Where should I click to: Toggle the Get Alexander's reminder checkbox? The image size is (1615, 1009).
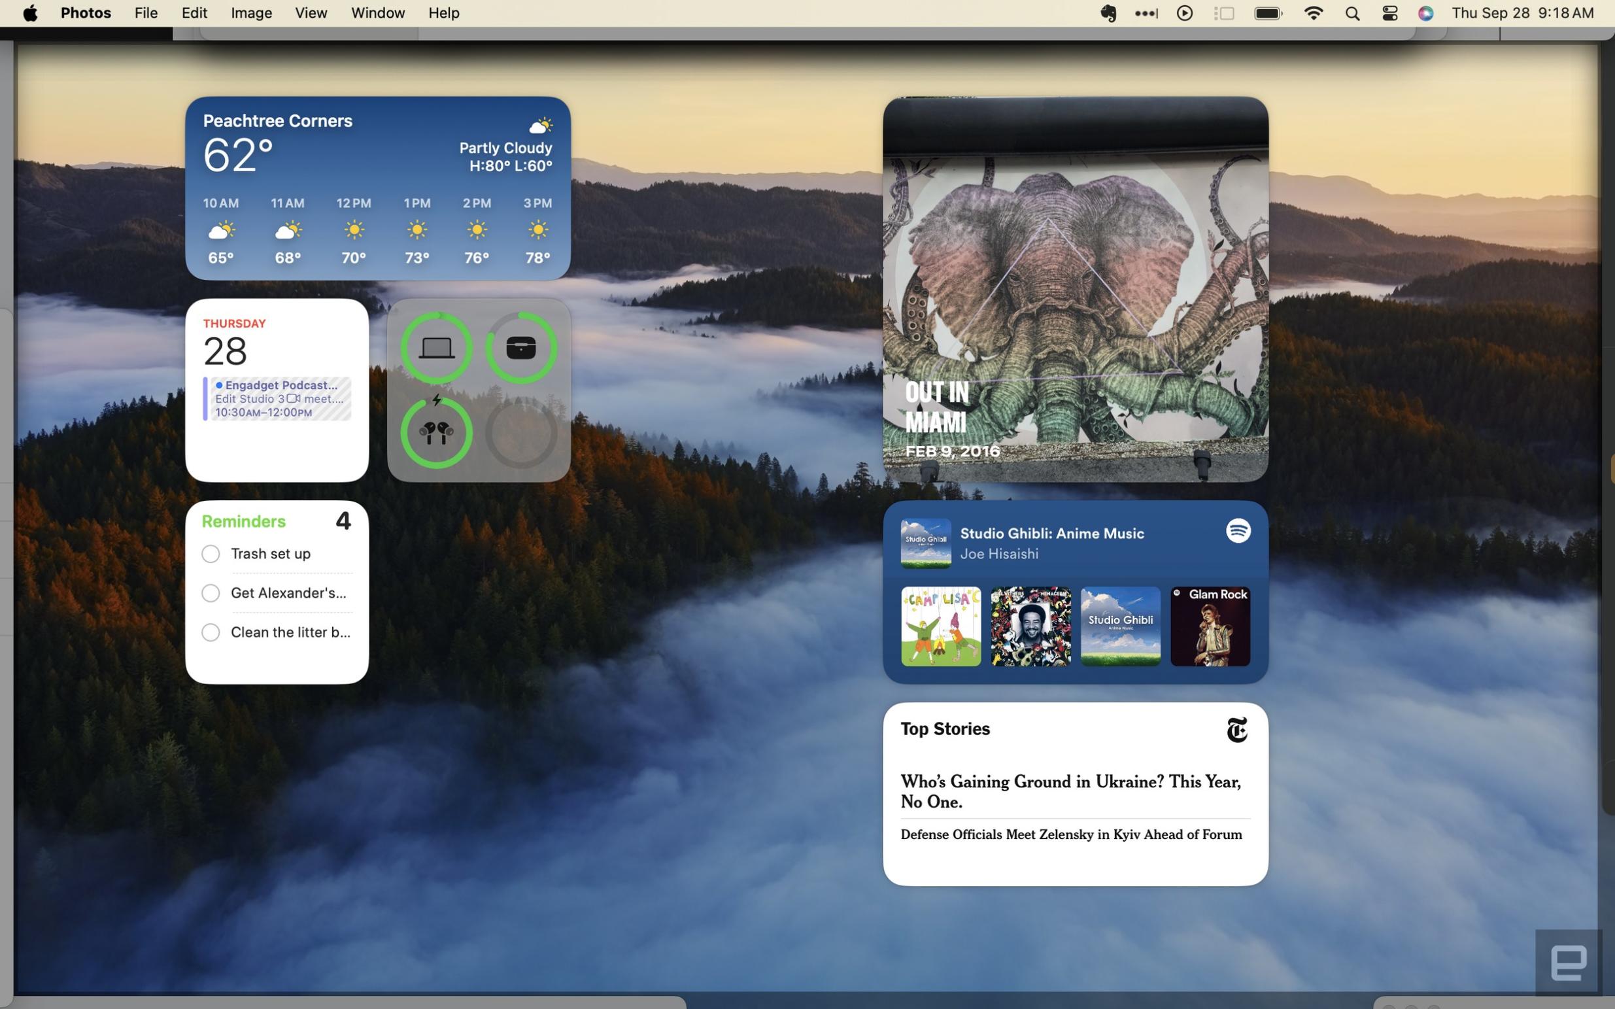click(211, 593)
